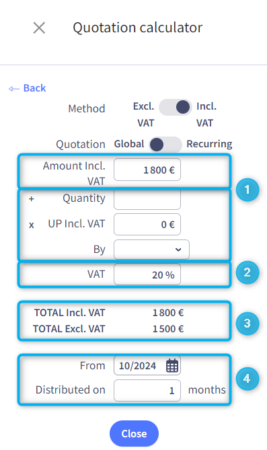Image resolution: width=267 pixels, height=450 pixels.
Task: Click the numbered badge 2 next to VAT
Action: (247, 272)
